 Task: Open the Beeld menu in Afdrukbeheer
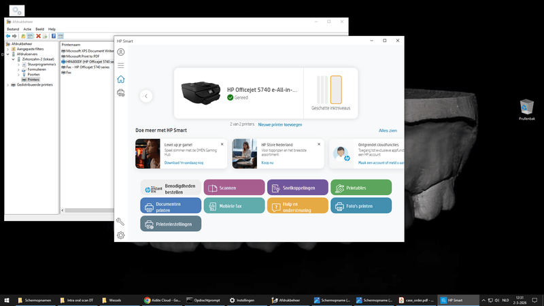[x=39, y=29]
